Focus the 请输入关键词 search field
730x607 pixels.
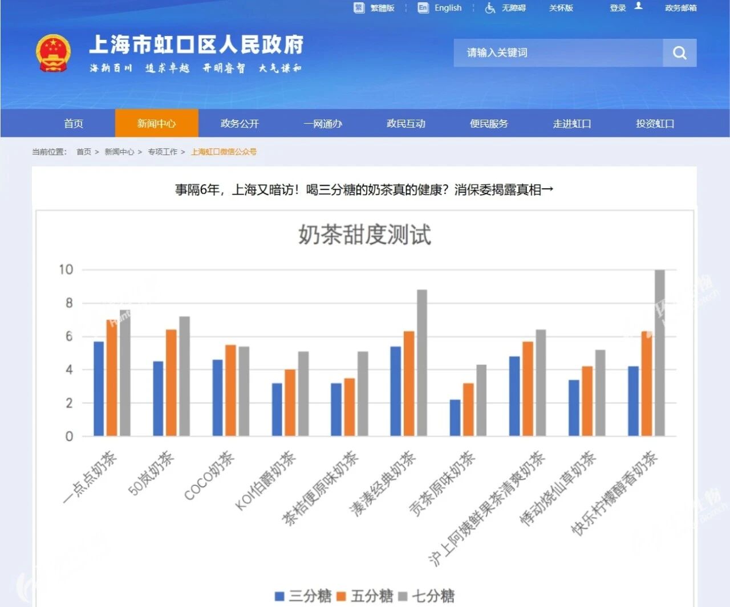(x=558, y=53)
